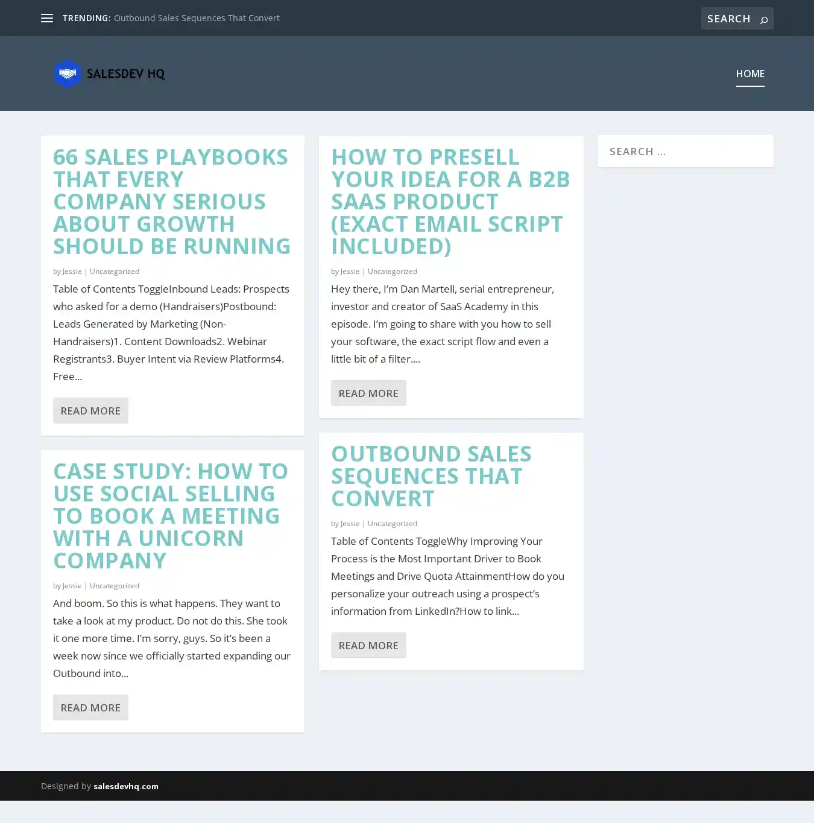Screen dimensions: 814x823
Task: Click the SalesDev HQ handshake logo
Action: 109,74
